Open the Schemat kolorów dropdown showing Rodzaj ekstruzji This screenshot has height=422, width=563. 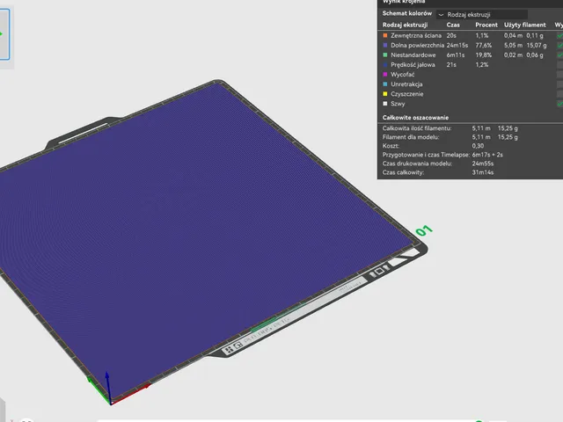[x=482, y=15]
